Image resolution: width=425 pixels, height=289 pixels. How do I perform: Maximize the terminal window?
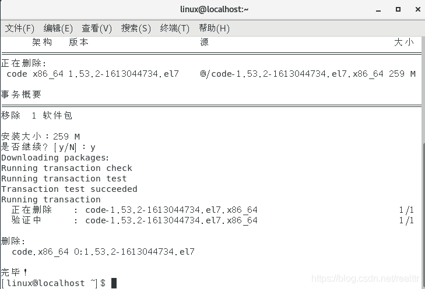398,9
